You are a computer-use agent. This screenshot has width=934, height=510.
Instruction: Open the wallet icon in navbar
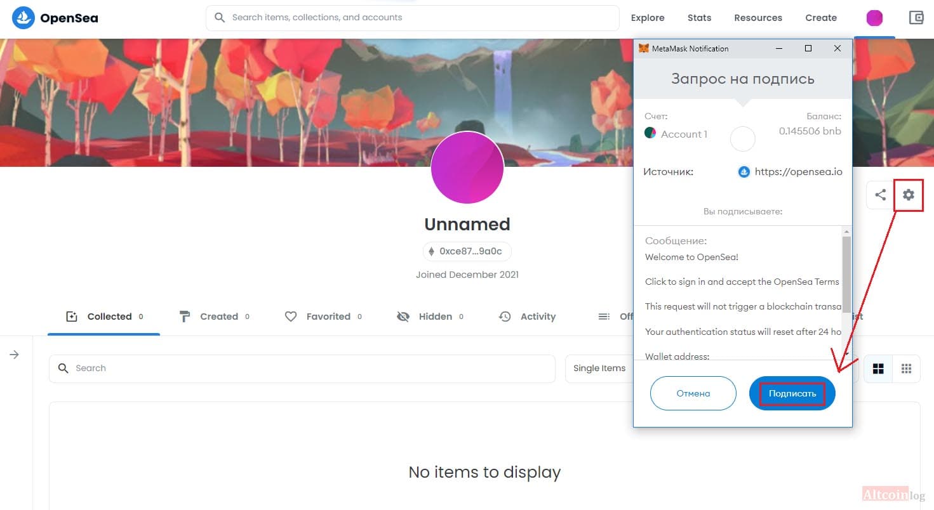916,18
